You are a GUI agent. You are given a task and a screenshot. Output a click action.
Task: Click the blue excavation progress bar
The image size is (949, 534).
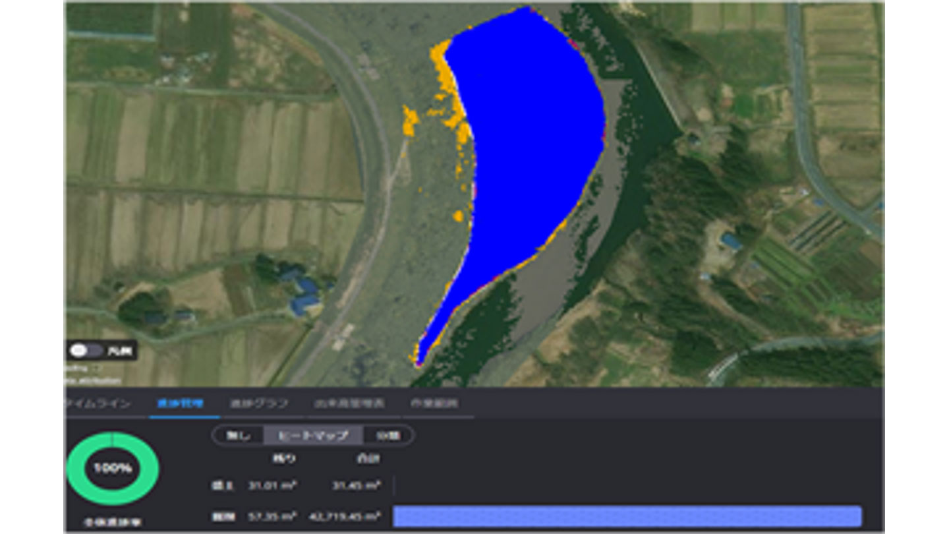click(627, 516)
